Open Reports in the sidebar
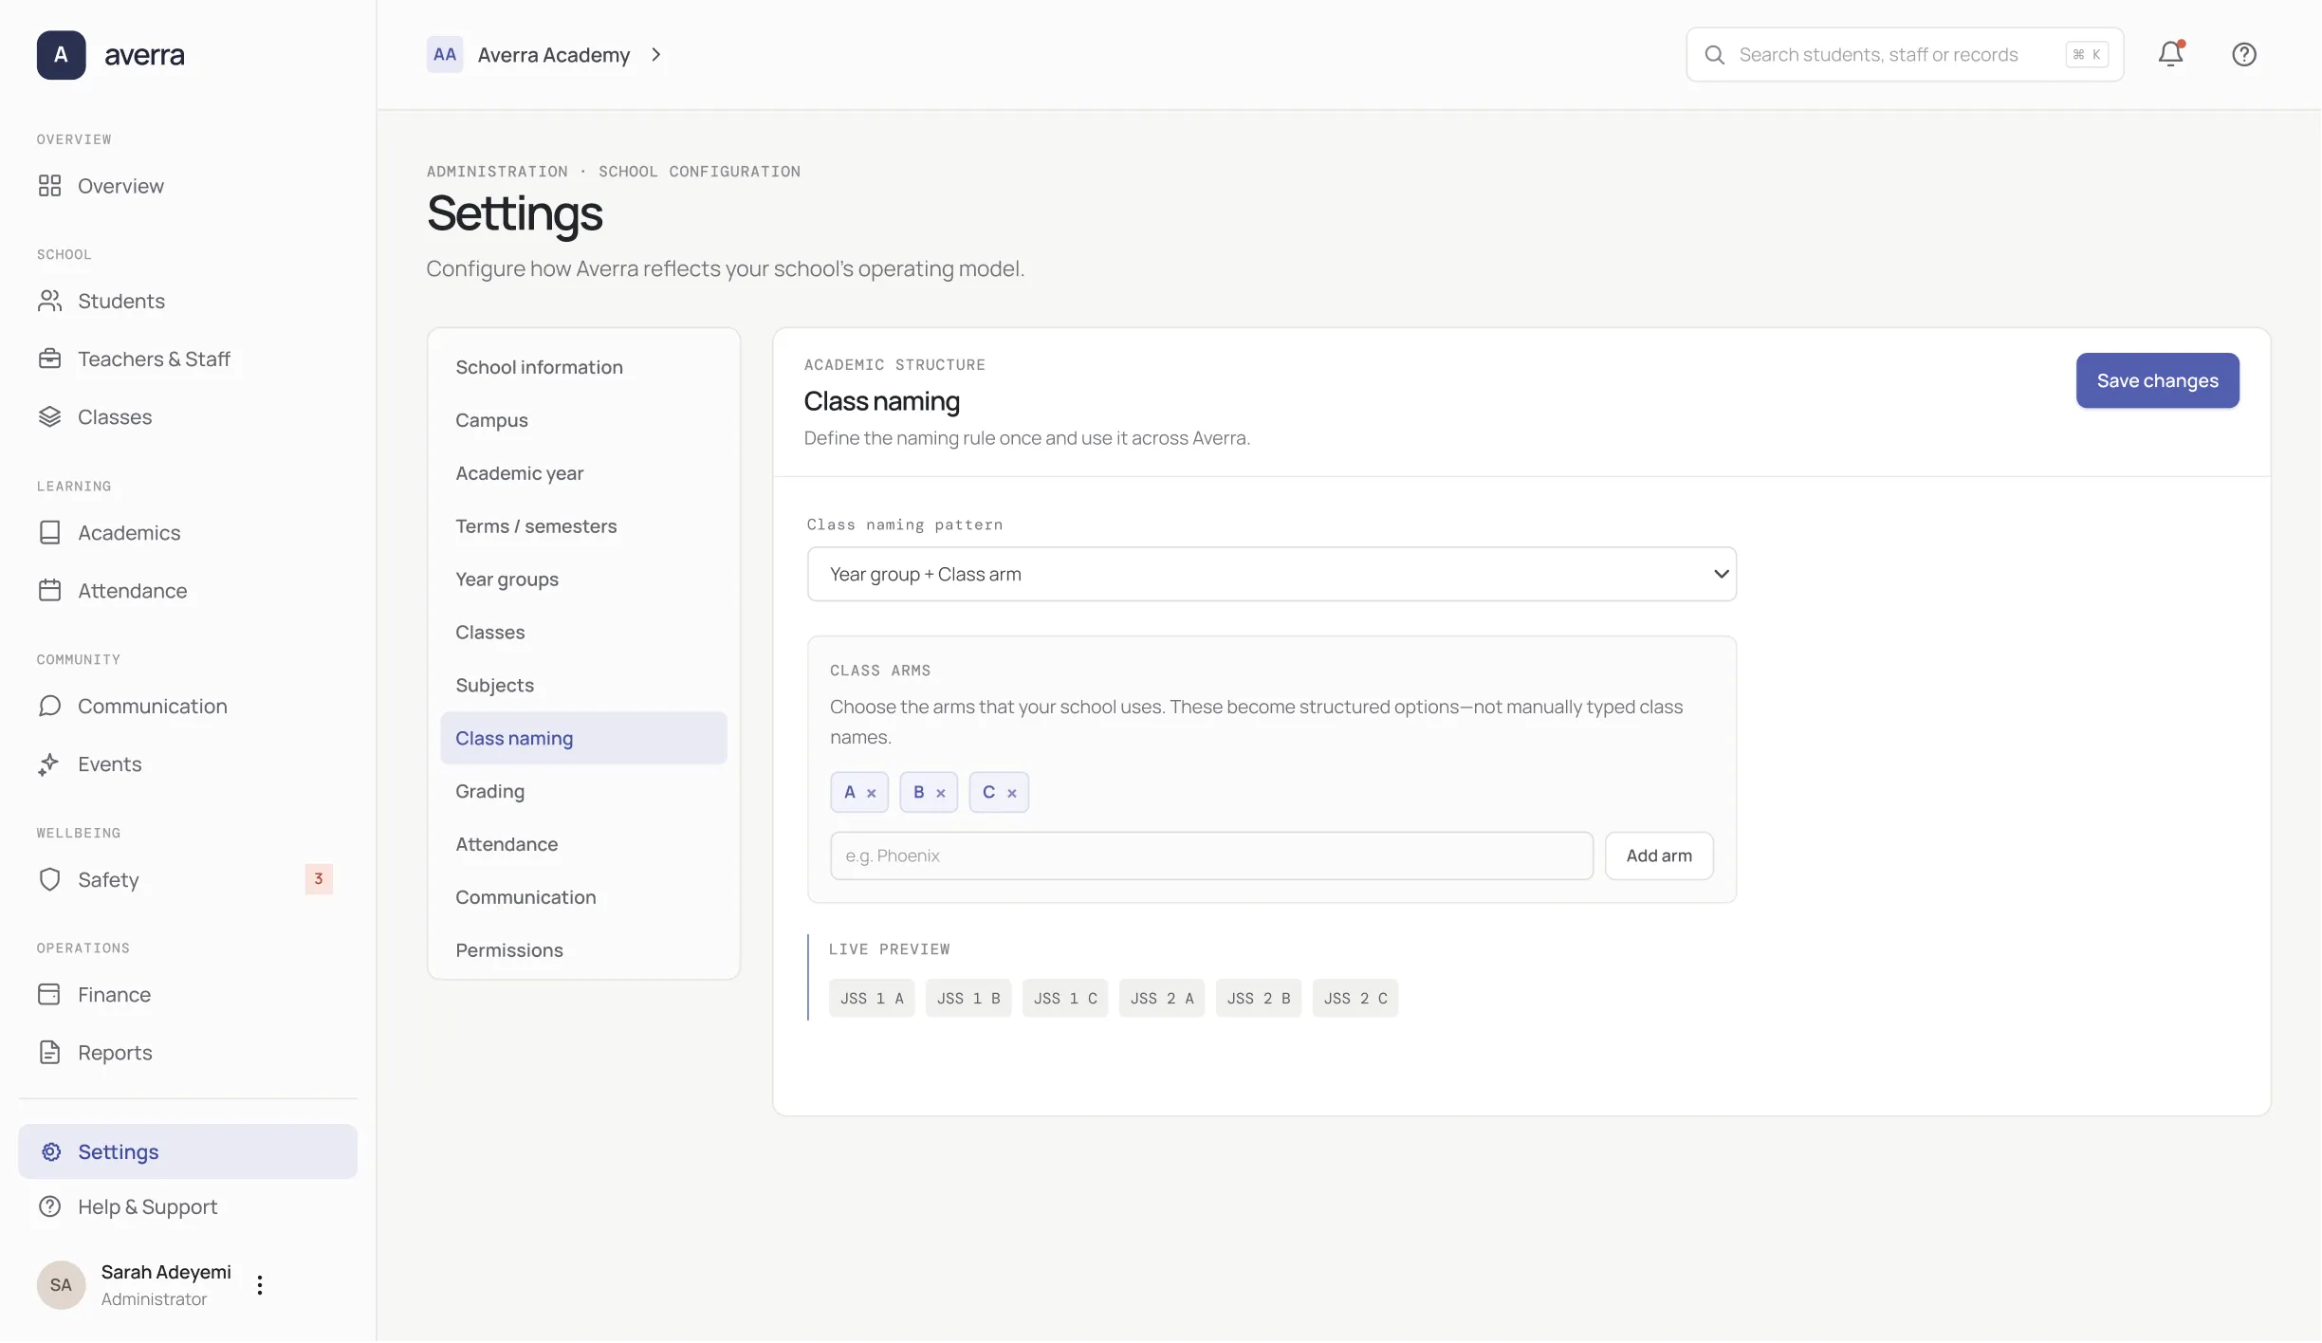 (188, 1052)
